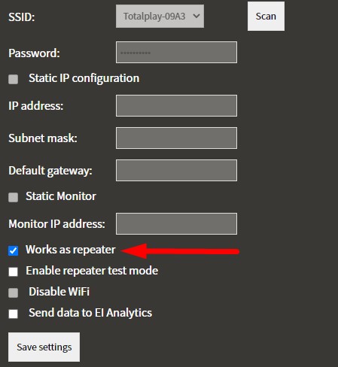Click the Send data to EI Analytics label
Viewport: 338px width, 367px height.
pyautogui.click(x=90, y=313)
